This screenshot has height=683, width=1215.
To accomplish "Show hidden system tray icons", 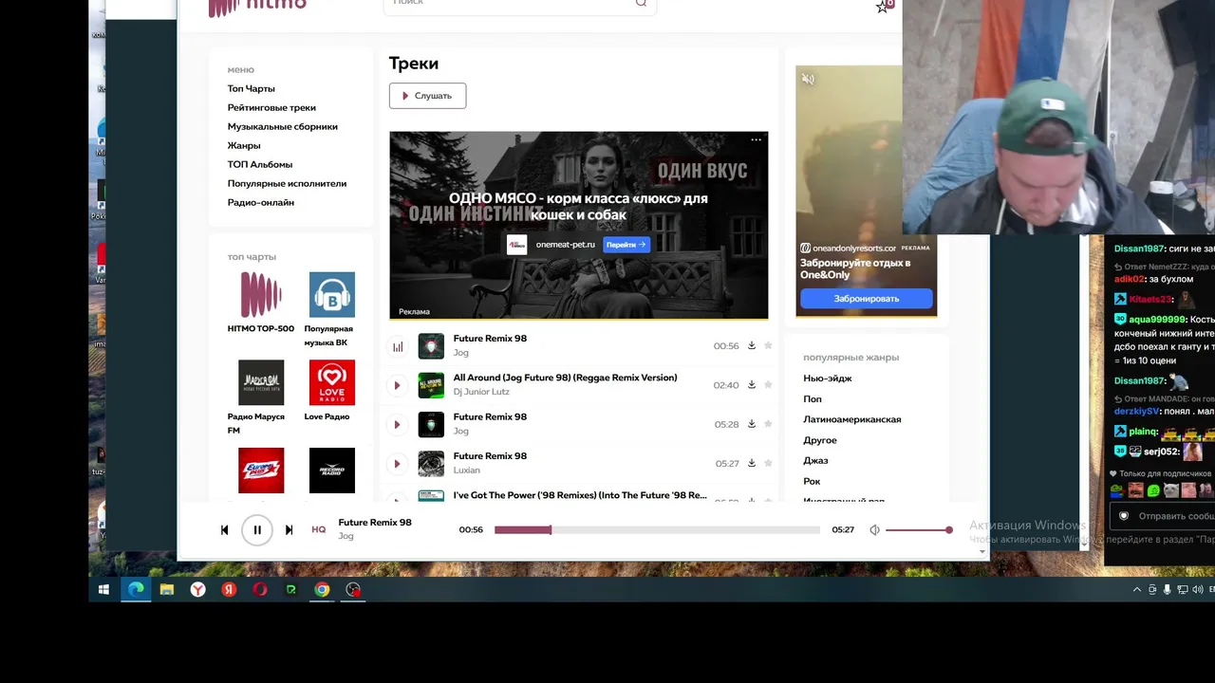I will point(1137,589).
